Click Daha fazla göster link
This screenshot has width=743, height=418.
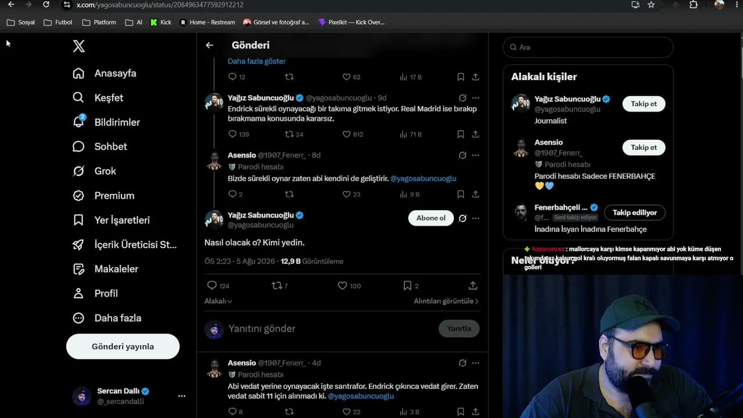click(257, 61)
